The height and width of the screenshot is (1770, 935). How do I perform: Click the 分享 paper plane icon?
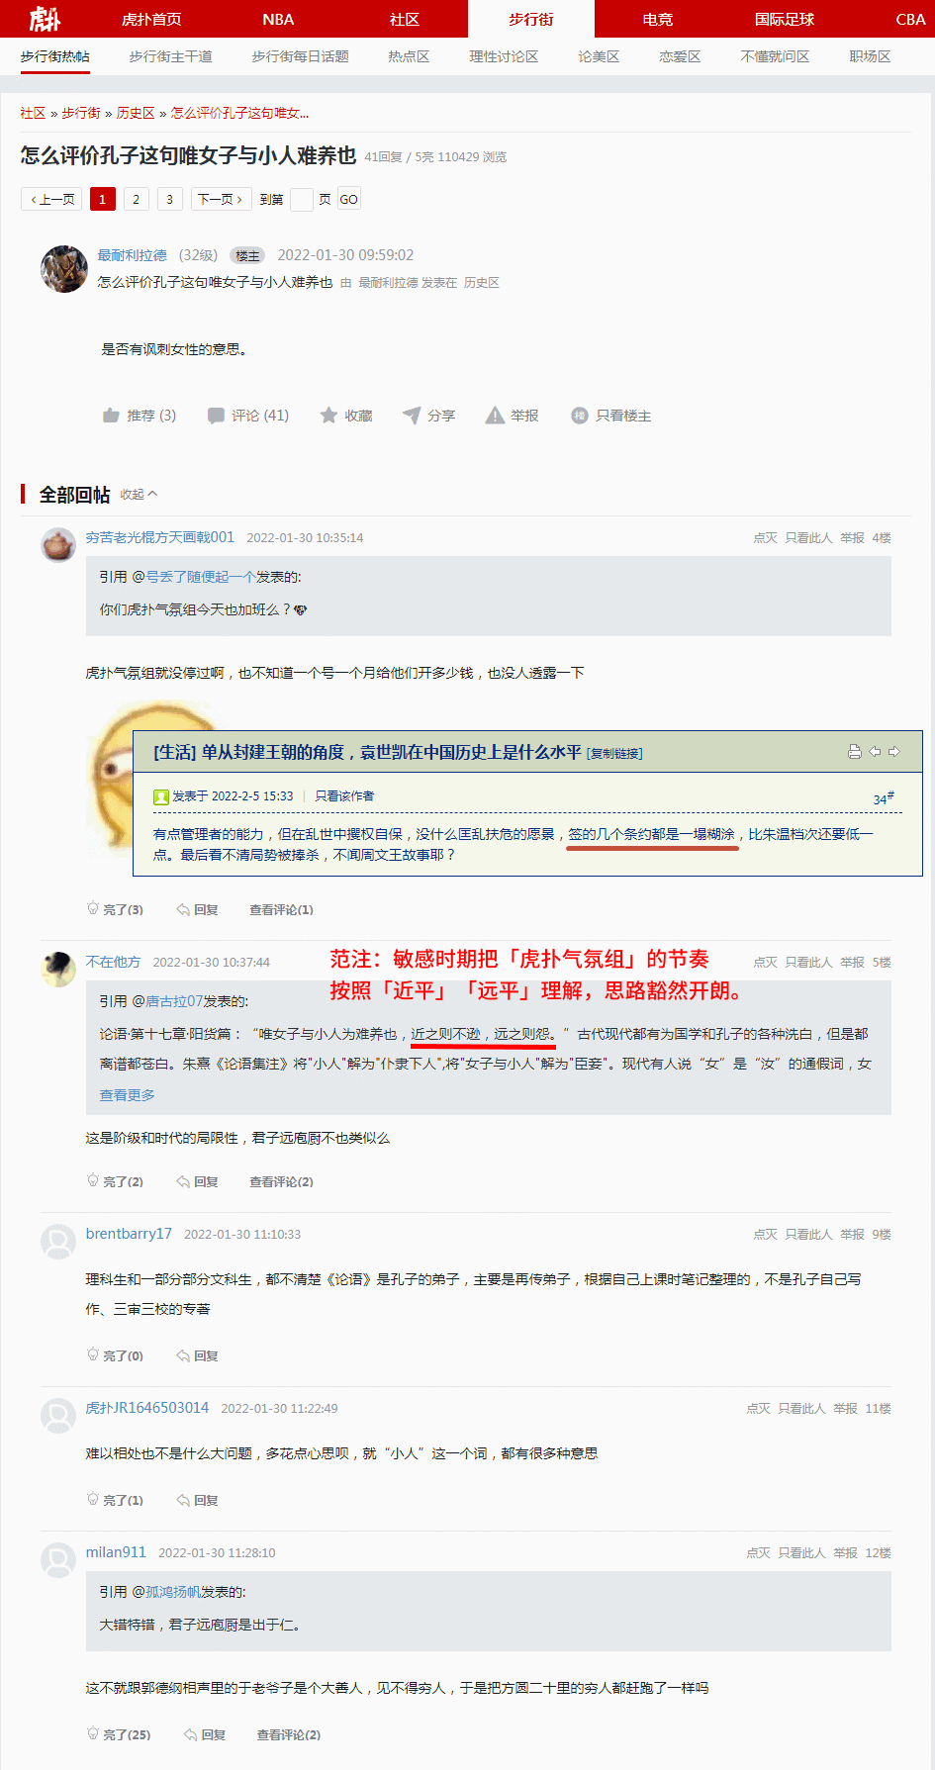(412, 416)
